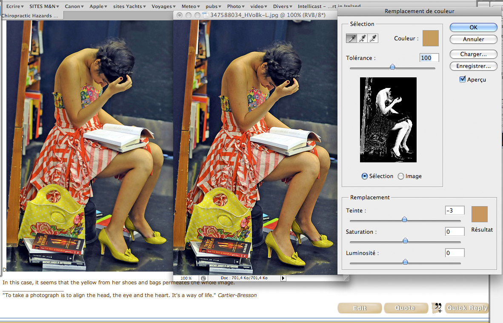Choose the Sélection radio button

364,176
